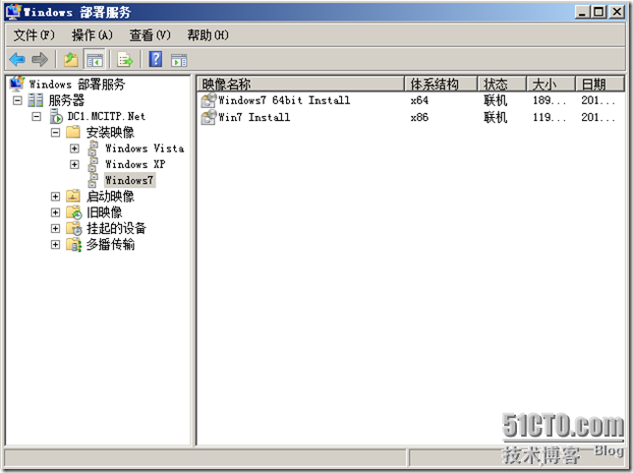Viewport: 633px width, 473px height.
Task: Click the 119... size cell
Action: [x=549, y=117]
